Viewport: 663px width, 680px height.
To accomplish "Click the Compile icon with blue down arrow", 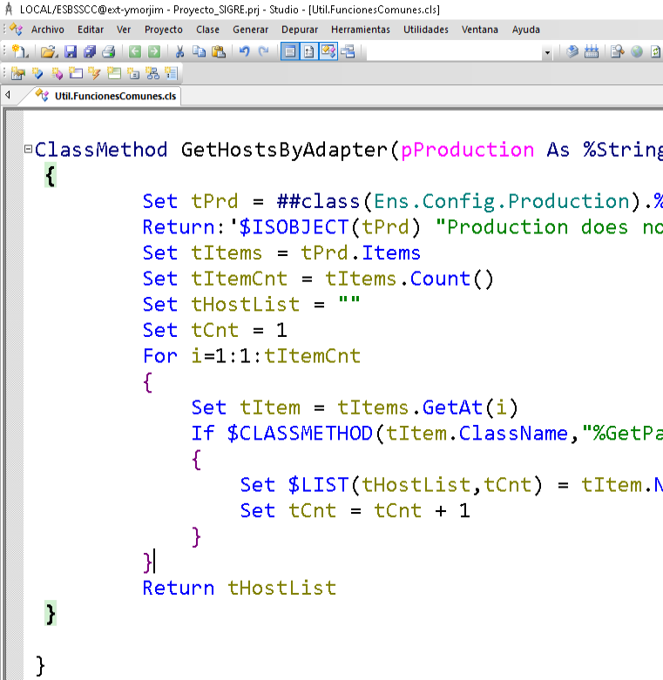I will [572, 52].
